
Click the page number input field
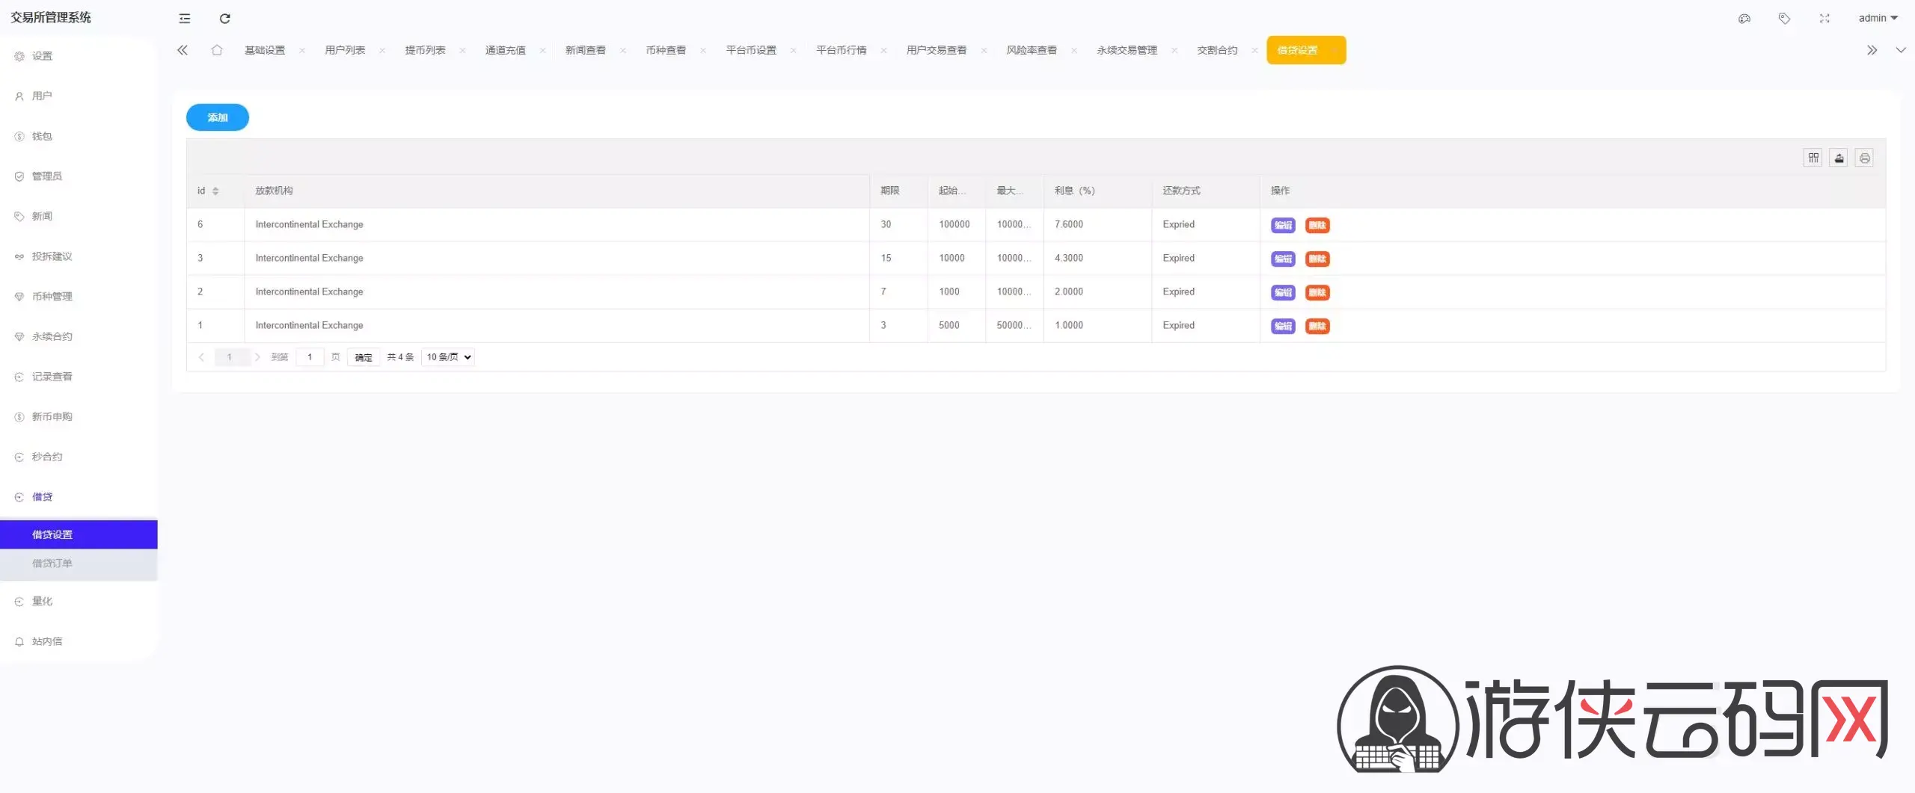pos(310,357)
